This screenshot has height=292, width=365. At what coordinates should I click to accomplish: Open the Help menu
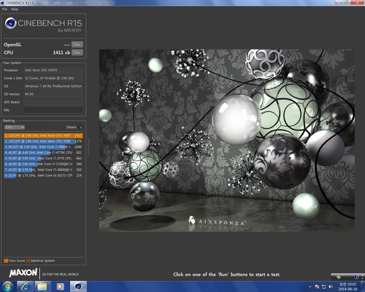pyautogui.click(x=14, y=9)
